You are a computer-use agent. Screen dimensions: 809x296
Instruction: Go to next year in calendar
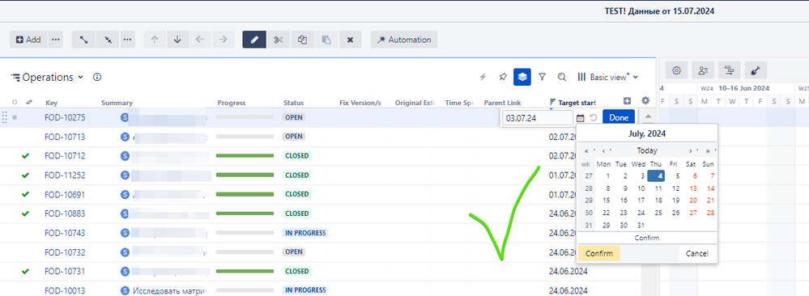click(x=709, y=151)
